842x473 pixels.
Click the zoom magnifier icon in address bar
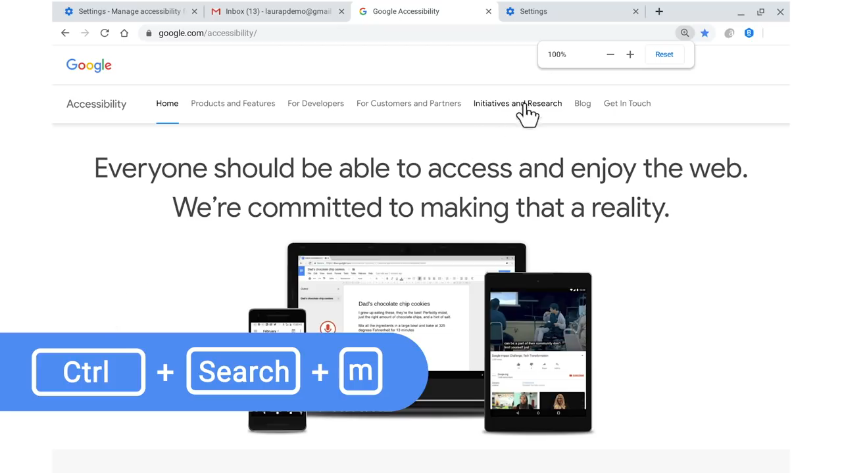pyautogui.click(x=685, y=33)
